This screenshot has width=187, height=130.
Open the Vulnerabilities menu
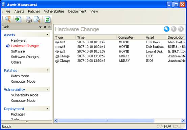[54, 11]
